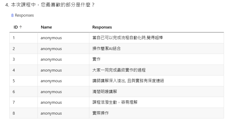Click the response 實際操作 in row 8
Viewport: 225px width, 125px height.
click(x=101, y=113)
